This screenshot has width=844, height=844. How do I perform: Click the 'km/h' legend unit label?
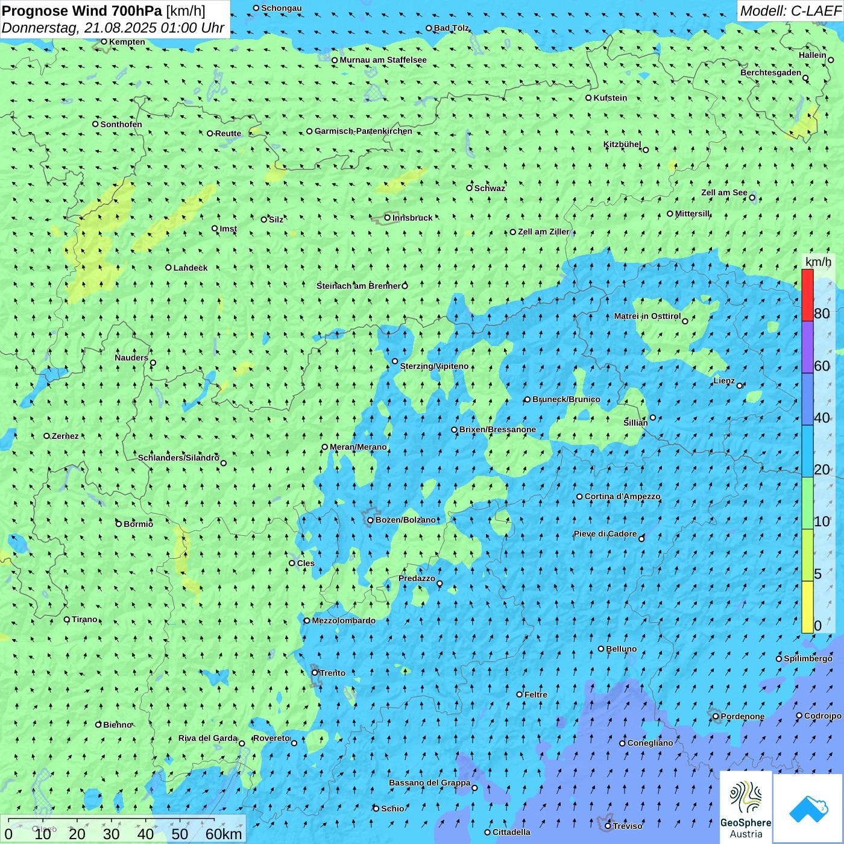click(x=818, y=262)
